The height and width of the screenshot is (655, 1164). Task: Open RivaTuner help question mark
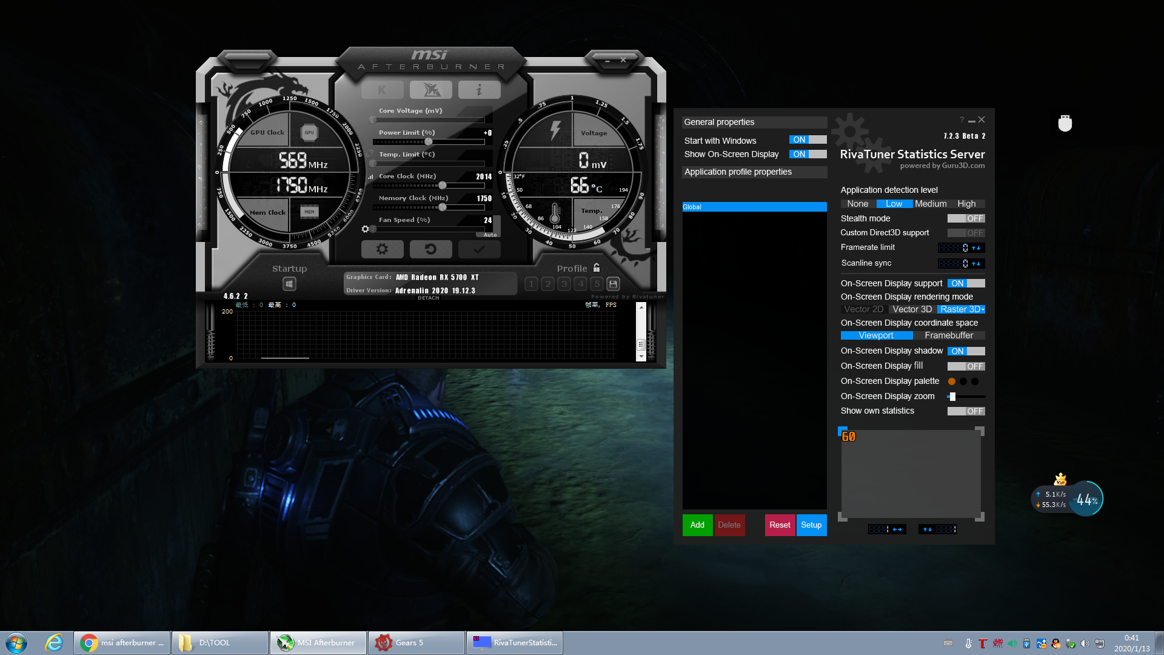coord(962,119)
